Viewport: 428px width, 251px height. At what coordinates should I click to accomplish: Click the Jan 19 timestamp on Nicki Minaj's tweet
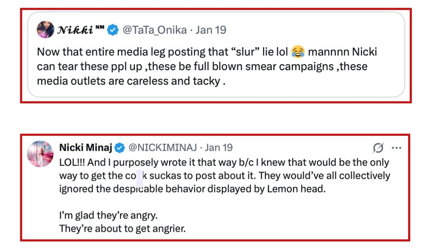point(219,148)
